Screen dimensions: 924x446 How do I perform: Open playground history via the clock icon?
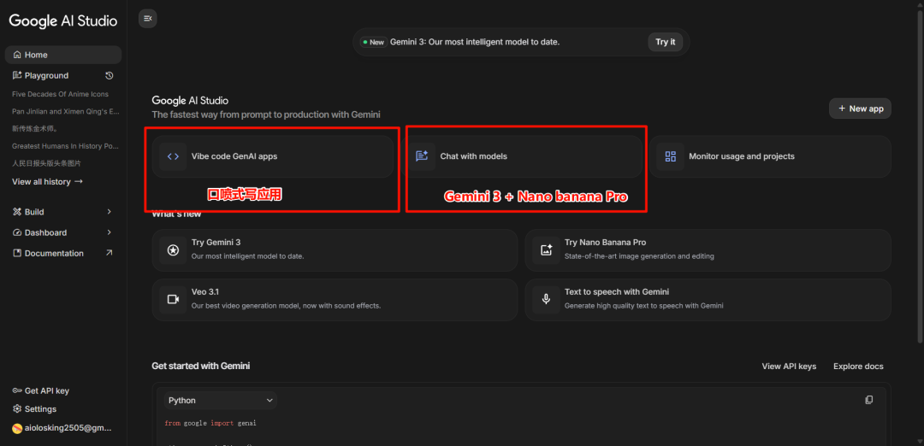(109, 75)
